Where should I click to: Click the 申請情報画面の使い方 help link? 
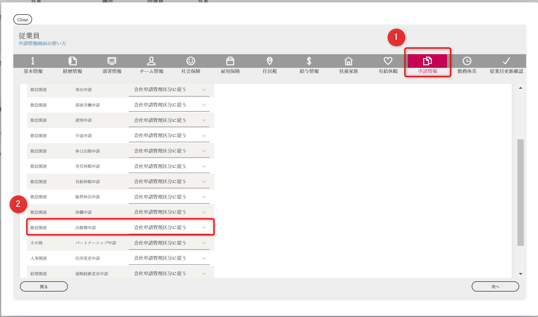42,43
